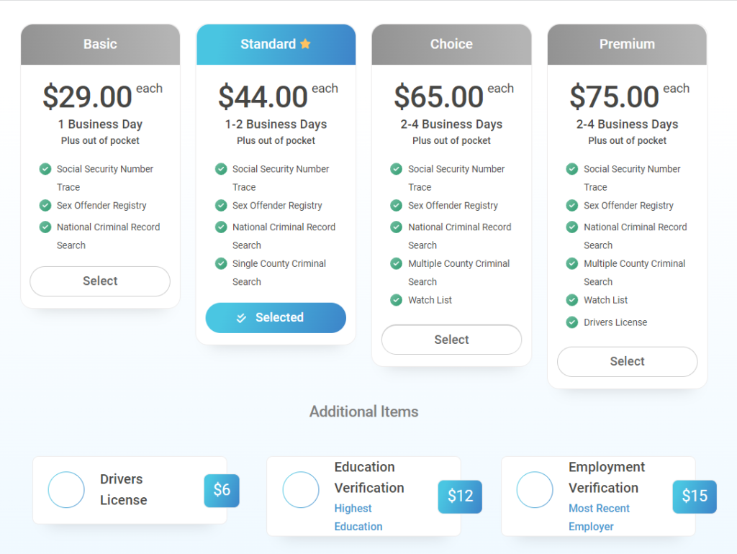Screen dimensions: 737x554
Task: Enable the Education Verification add-on circle
Action: pos(301,490)
